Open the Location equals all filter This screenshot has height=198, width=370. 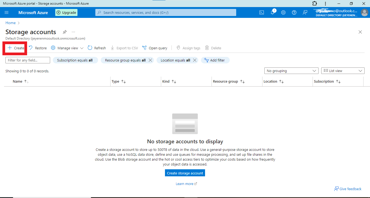coord(175,60)
